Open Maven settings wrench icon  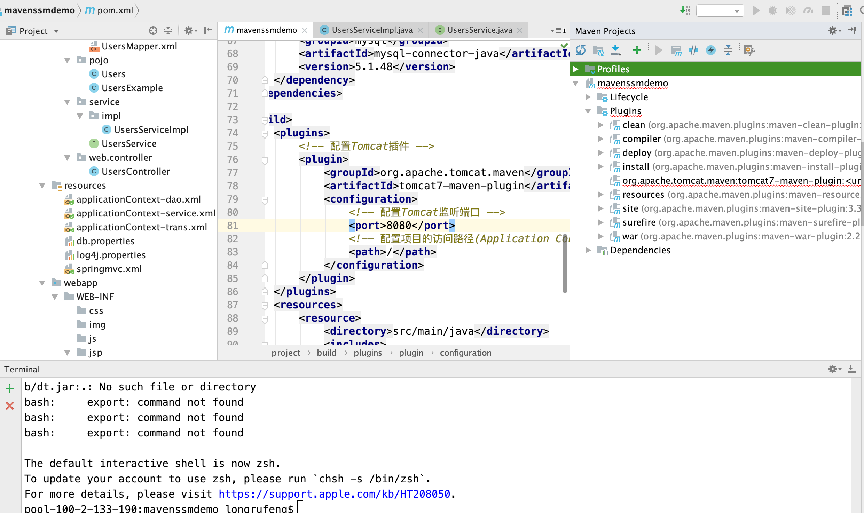coord(749,50)
